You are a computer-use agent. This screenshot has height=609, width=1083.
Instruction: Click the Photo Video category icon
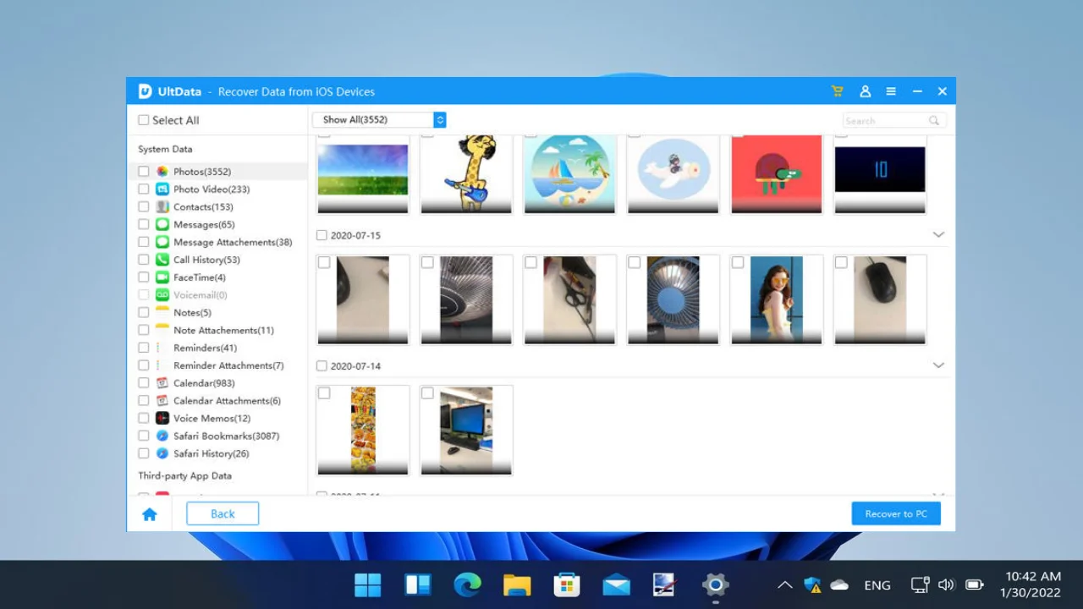[162, 189]
